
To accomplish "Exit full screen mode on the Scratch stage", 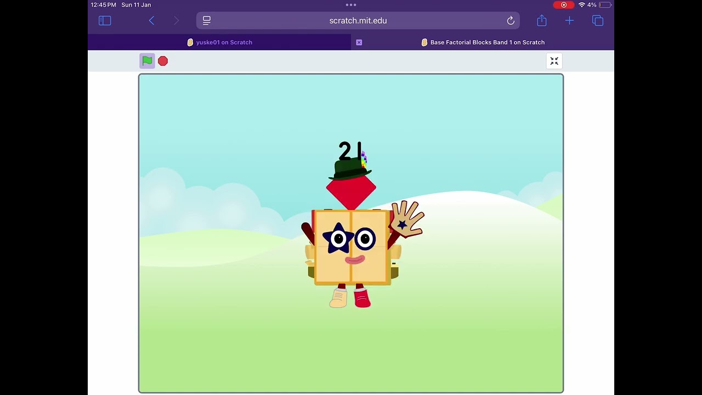I will coord(554,61).
